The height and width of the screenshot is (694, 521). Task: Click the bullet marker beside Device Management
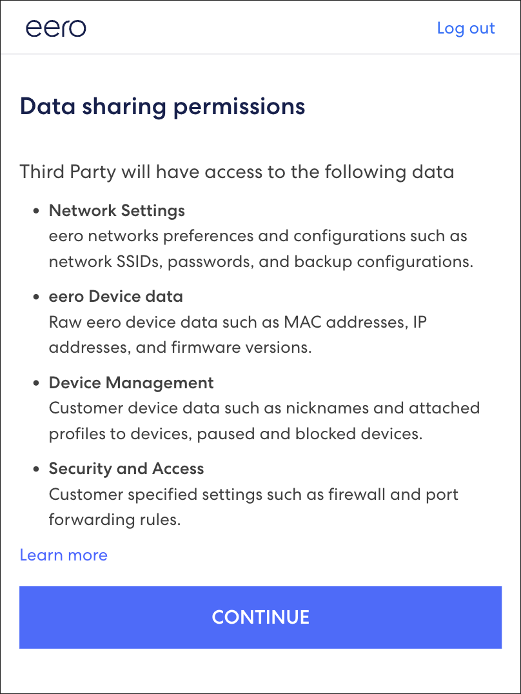pyautogui.click(x=37, y=382)
